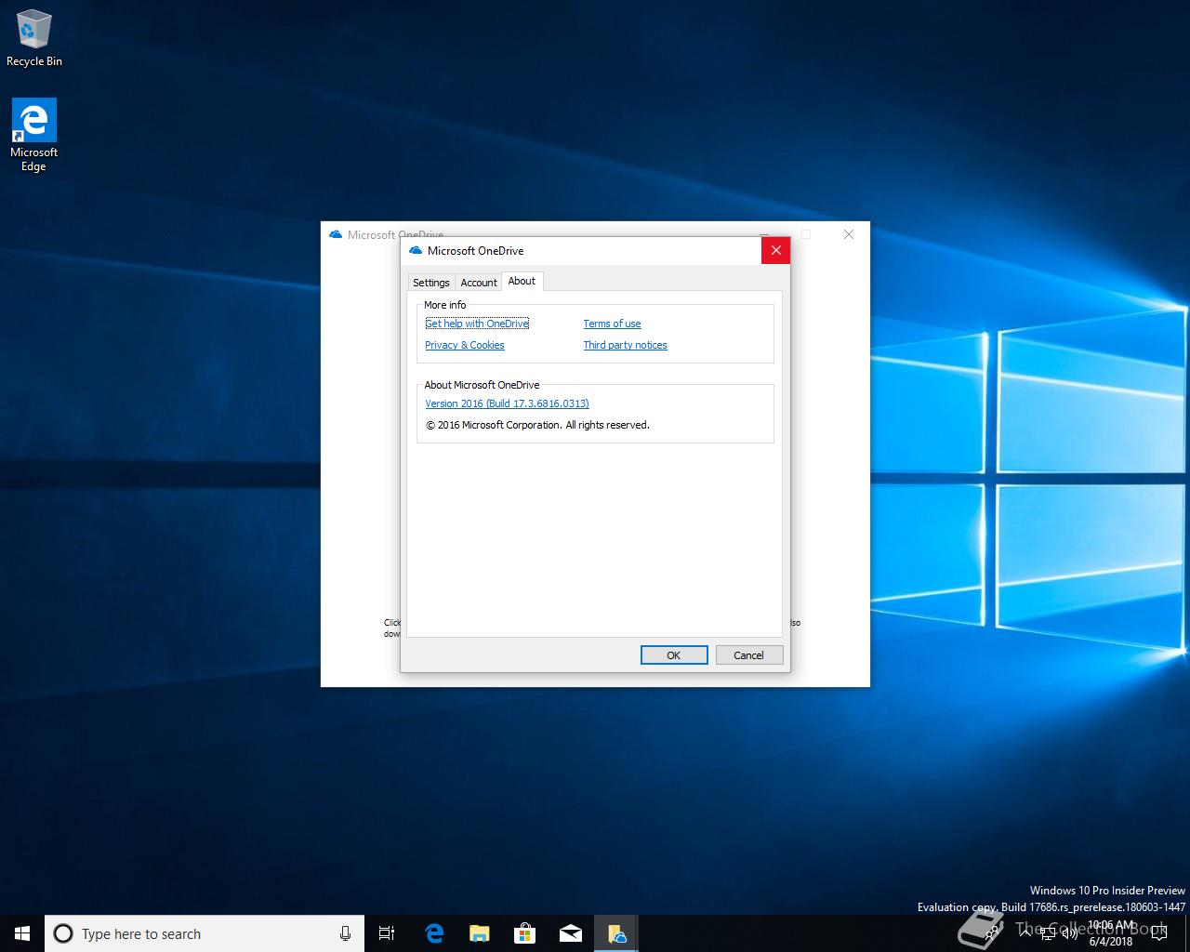Viewport: 1190px width, 952px height.
Task: Open File Explorer from the taskbar
Action: click(x=480, y=933)
